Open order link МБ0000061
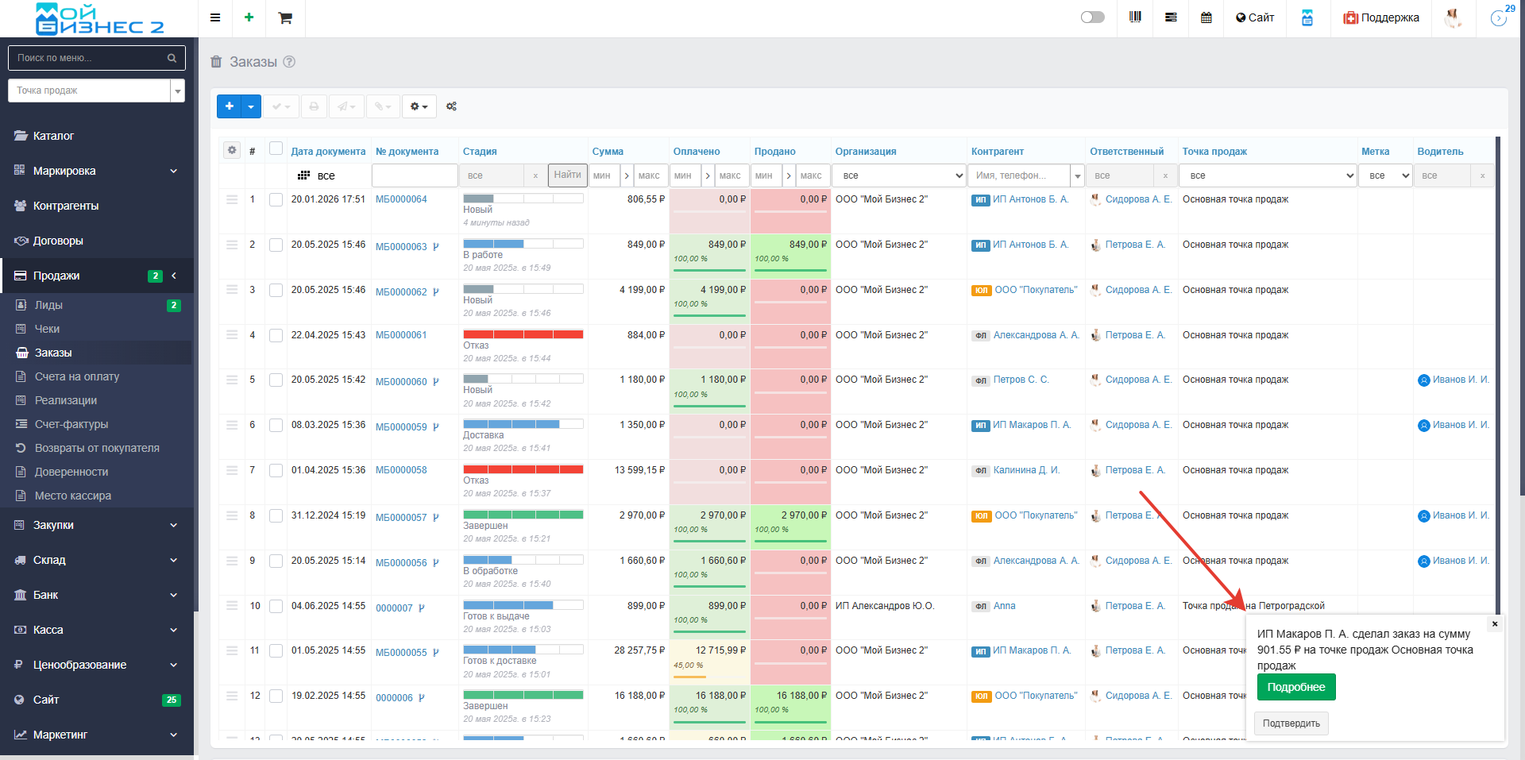This screenshot has width=1525, height=760. (x=401, y=335)
